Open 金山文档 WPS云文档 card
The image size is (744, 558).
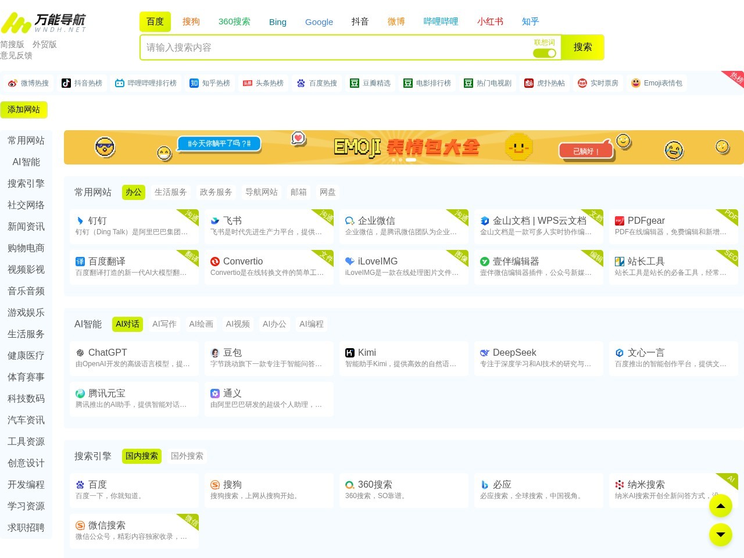(x=539, y=226)
